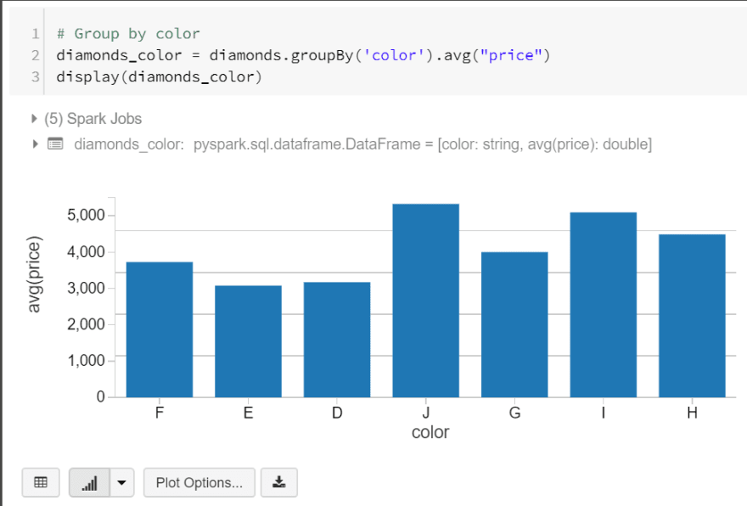Click the DataFrame table icon
The height and width of the screenshot is (506, 747).
click(x=55, y=143)
